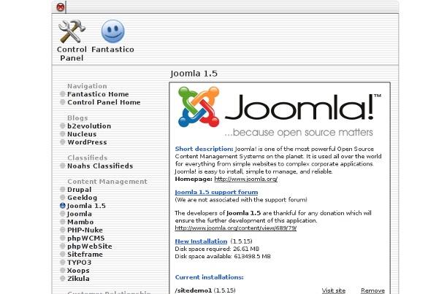428x294 pixels.
Task: Click the bullet next to Nucleus
Action: tap(63, 134)
